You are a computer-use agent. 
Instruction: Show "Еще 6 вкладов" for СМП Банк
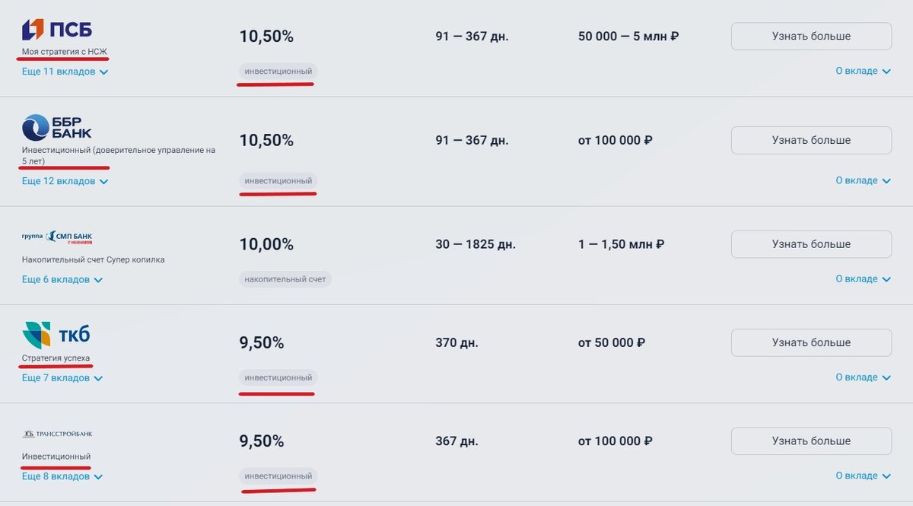click(x=62, y=279)
